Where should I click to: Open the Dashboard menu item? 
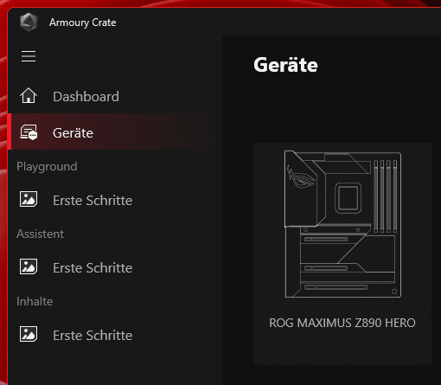point(86,96)
